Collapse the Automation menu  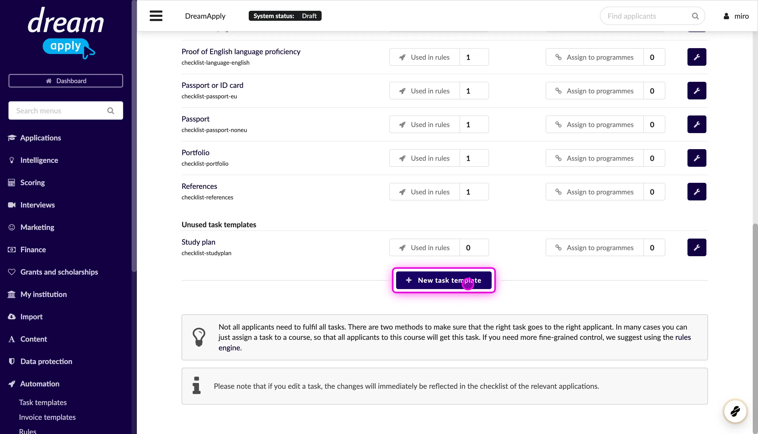pyautogui.click(x=40, y=383)
